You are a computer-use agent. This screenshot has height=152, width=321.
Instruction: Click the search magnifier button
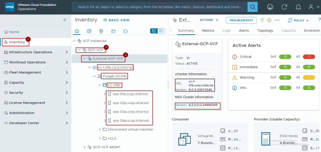click(x=252, y=7)
